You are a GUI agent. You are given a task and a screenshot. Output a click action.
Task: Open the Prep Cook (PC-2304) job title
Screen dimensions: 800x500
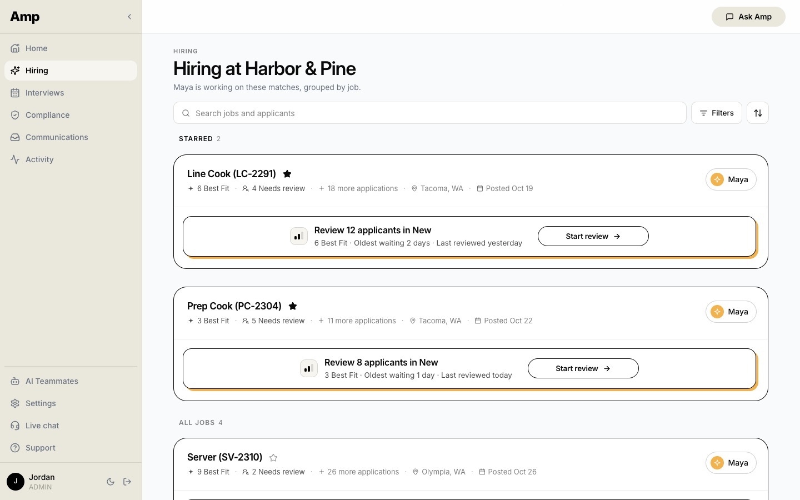click(x=234, y=306)
